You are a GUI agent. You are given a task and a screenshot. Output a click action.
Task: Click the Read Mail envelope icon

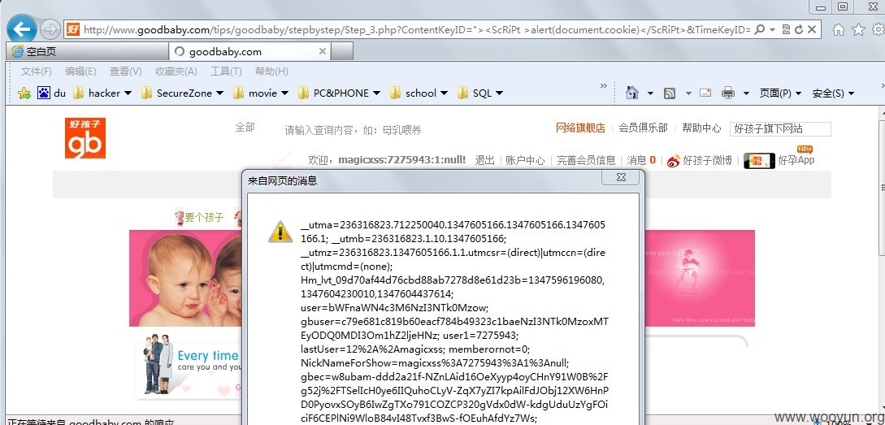click(705, 93)
